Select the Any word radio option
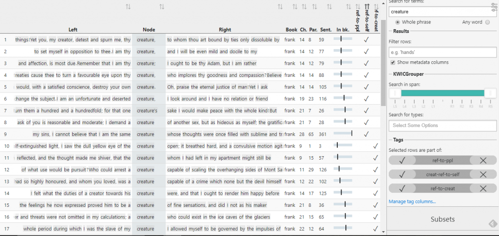Screen dimensions: 499x236 click(x=488, y=22)
